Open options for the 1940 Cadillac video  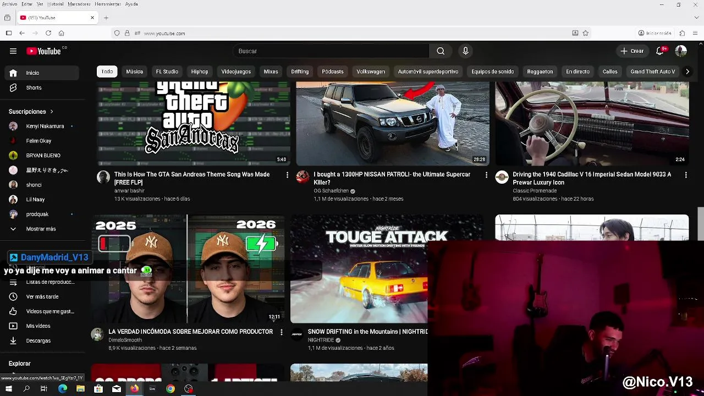[686, 175]
